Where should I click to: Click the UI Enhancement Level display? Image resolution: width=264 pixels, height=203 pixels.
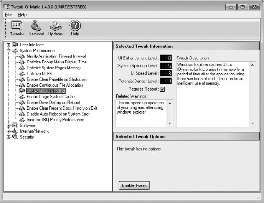tap(166, 58)
